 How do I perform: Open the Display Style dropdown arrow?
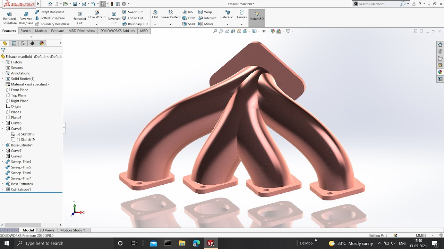(x=259, y=31)
